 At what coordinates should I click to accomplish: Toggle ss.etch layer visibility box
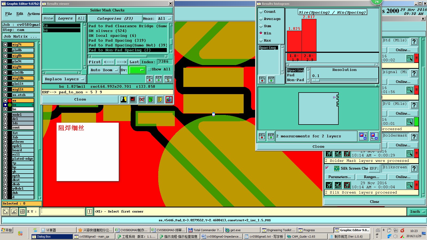tap(5, 95)
